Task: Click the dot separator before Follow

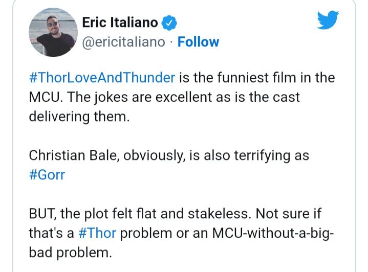Action: click(171, 42)
